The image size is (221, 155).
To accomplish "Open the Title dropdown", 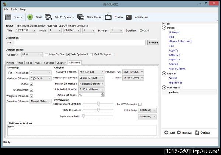I will 25,31.
